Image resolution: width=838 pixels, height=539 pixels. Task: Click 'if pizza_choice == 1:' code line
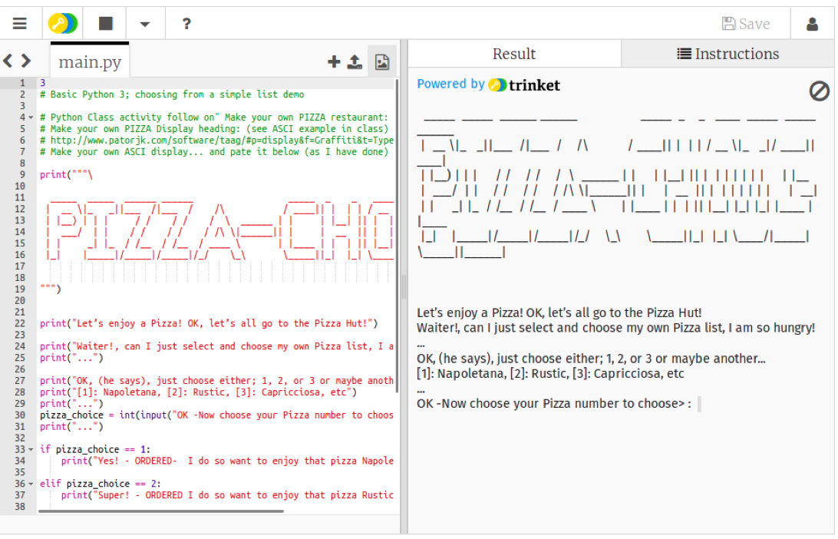95,449
